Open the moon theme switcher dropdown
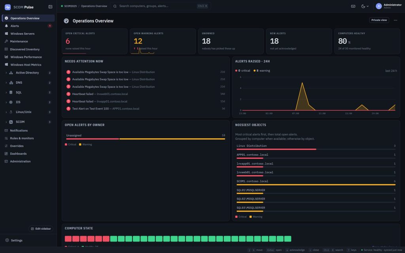 click(x=365, y=6)
